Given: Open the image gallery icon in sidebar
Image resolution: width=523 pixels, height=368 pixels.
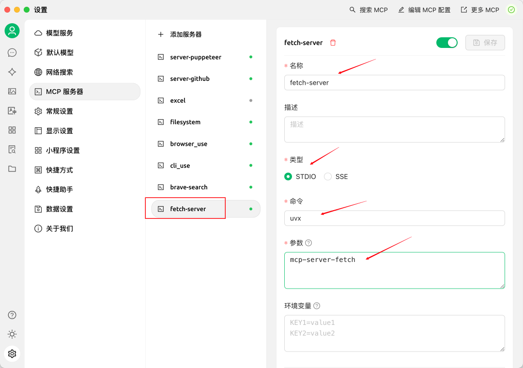Looking at the screenshot, I should click(x=12, y=91).
